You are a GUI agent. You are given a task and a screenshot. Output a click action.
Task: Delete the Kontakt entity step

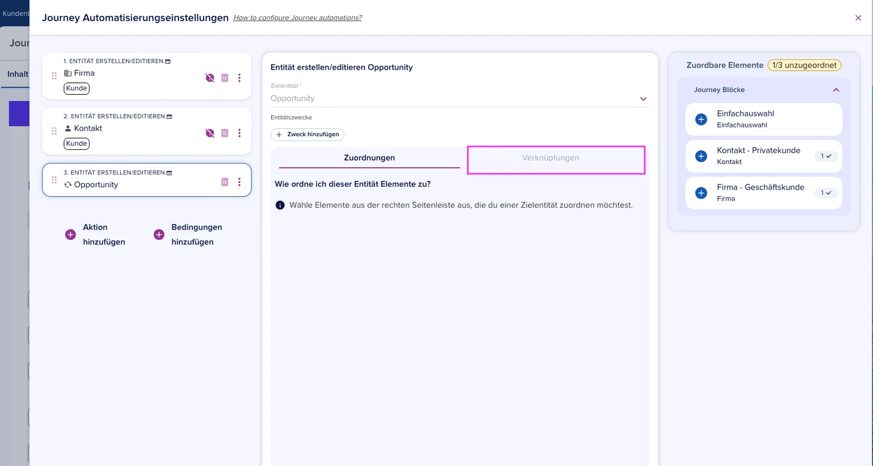tap(225, 133)
